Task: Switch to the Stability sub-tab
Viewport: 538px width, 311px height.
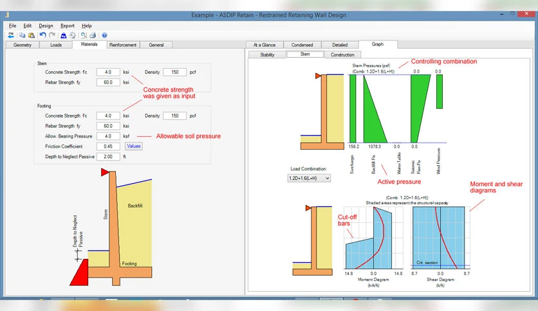Action: (267, 55)
